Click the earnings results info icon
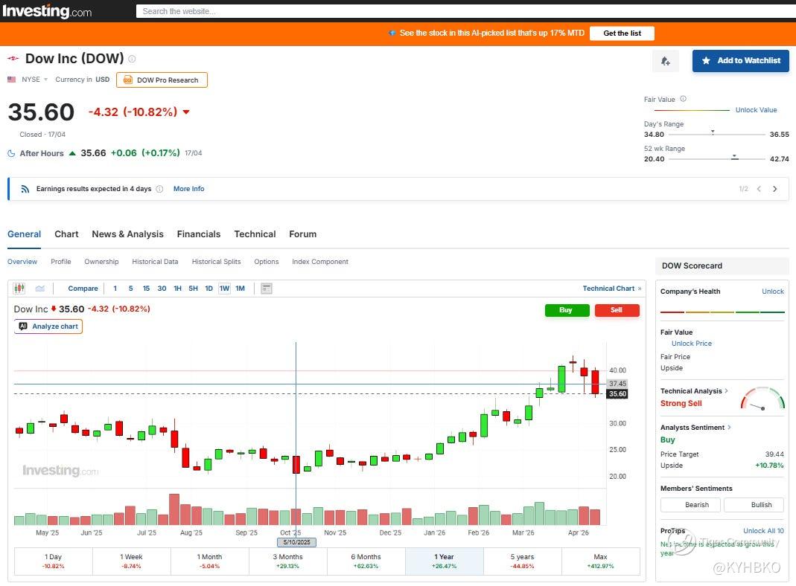 tap(159, 189)
